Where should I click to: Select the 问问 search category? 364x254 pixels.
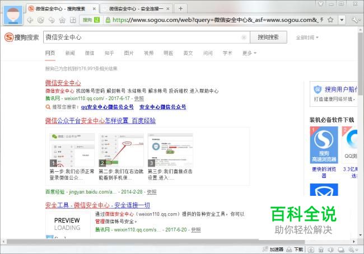[x=208, y=53]
